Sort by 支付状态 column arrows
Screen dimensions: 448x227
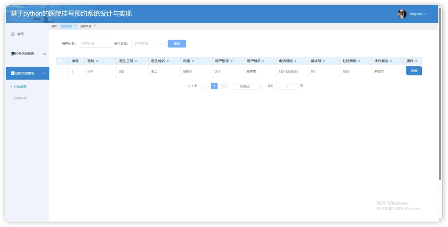(x=391, y=61)
